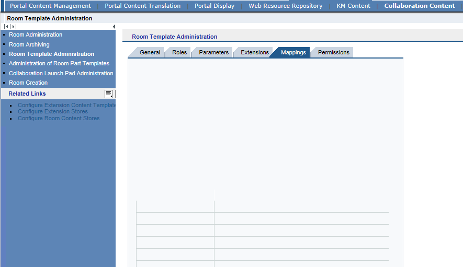The width and height of the screenshot is (463, 267).
Task: Click the Room Template Administration page heading
Action: click(175, 37)
